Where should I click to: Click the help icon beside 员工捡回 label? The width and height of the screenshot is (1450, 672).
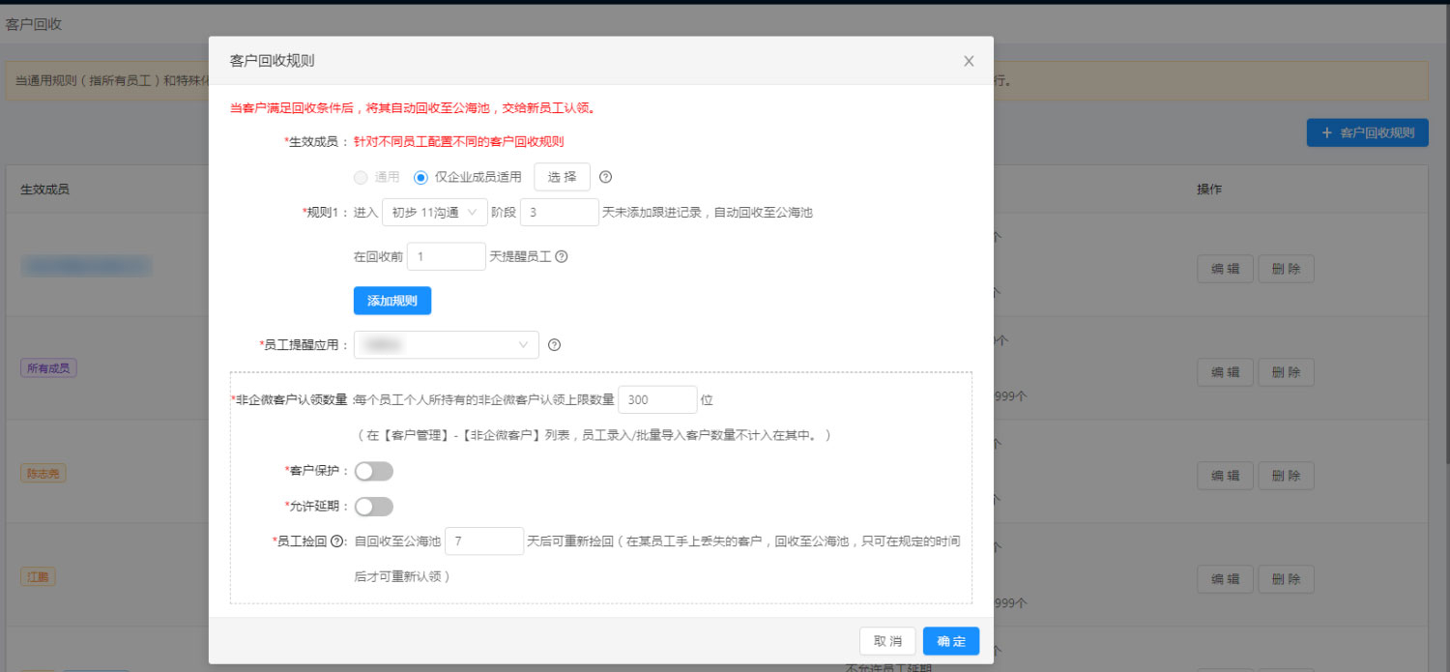click(337, 541)
